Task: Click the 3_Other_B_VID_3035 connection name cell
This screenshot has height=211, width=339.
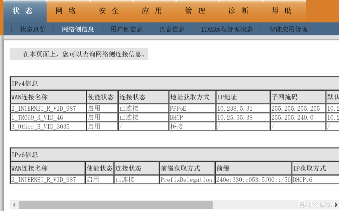Action: coord(40,127)
